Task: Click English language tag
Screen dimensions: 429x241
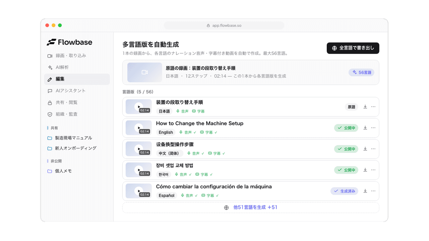Action: (166, 132)
